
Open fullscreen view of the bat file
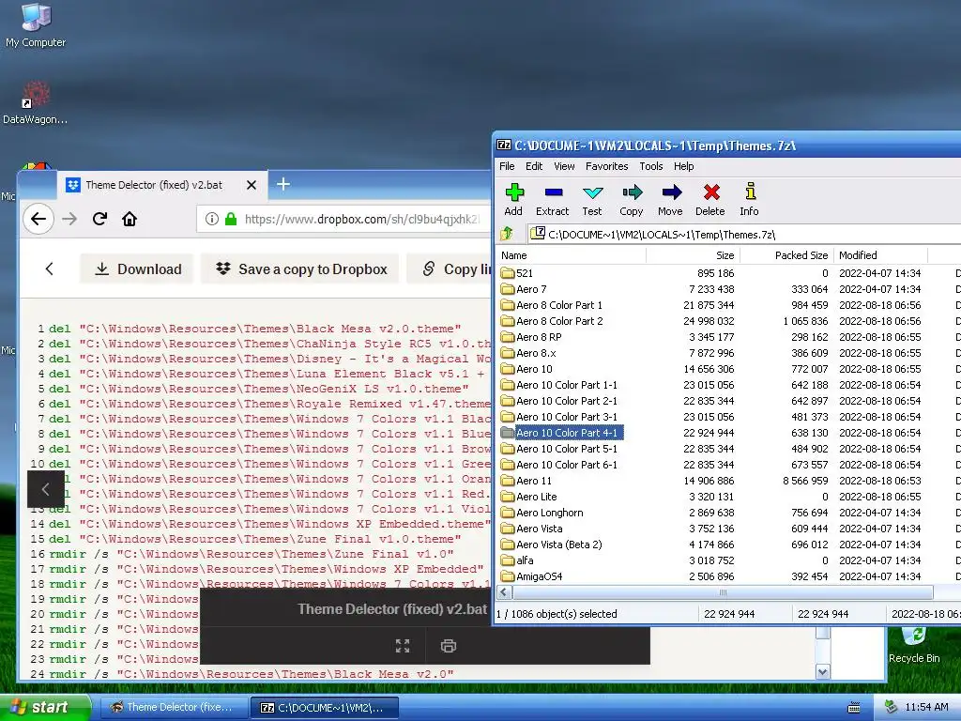pyautogui.click(x=403, y=646)
